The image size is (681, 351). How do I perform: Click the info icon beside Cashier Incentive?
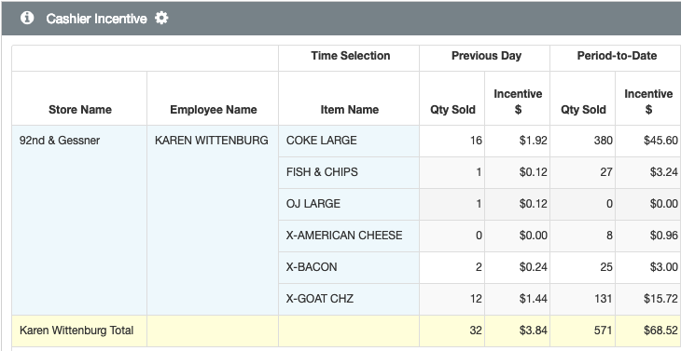27,19
